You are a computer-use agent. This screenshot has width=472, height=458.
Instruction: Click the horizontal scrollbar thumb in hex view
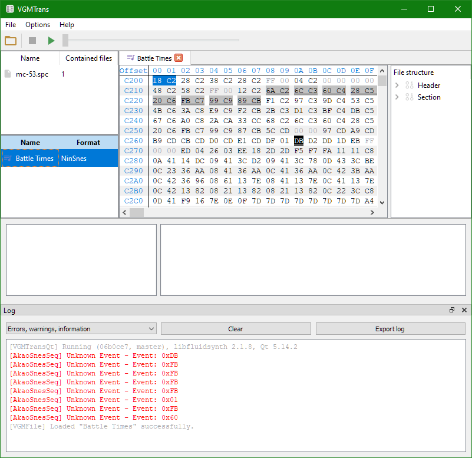click(x=137, y=212)
